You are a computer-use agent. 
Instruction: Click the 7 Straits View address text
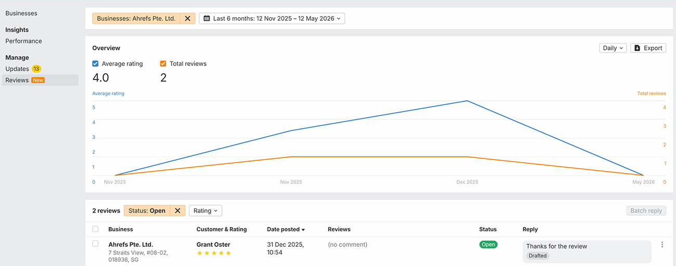click(138, 256)
